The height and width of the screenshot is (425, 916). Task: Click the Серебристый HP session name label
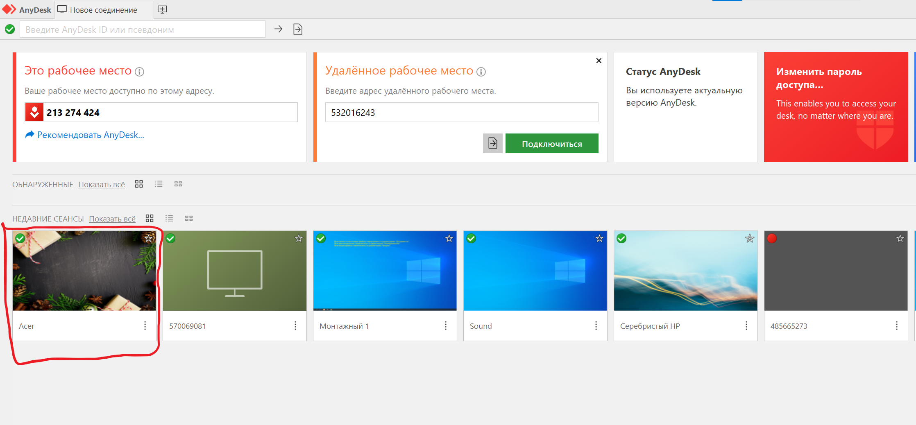650,326
